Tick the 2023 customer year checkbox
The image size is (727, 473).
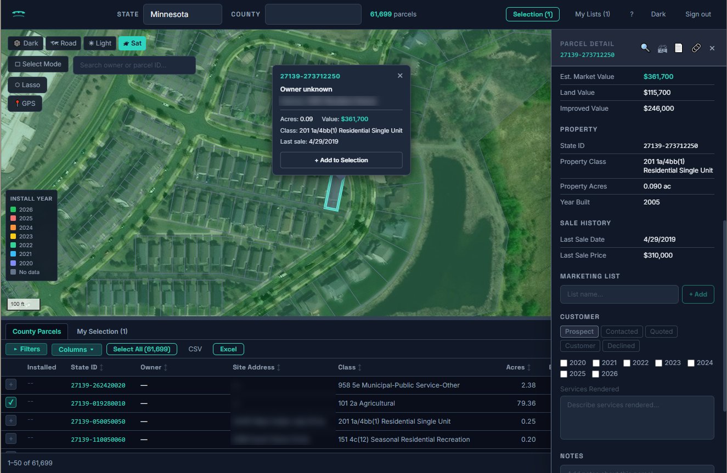point(658,363)
